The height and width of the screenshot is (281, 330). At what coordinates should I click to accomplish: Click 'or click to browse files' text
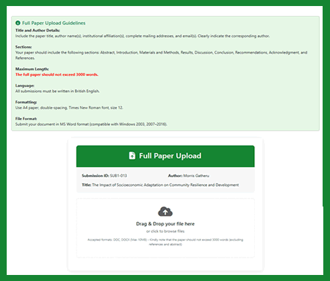pos(165,231)
